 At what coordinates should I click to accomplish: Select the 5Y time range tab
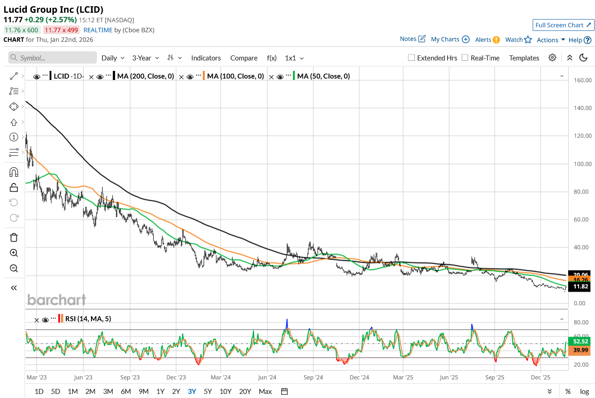pyautogui.click(x=207, y=391)
